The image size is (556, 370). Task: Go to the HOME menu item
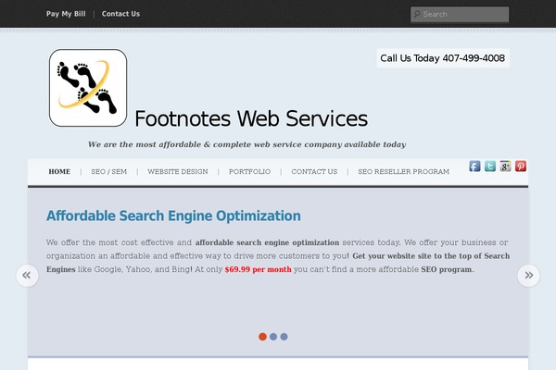(59, 172)
